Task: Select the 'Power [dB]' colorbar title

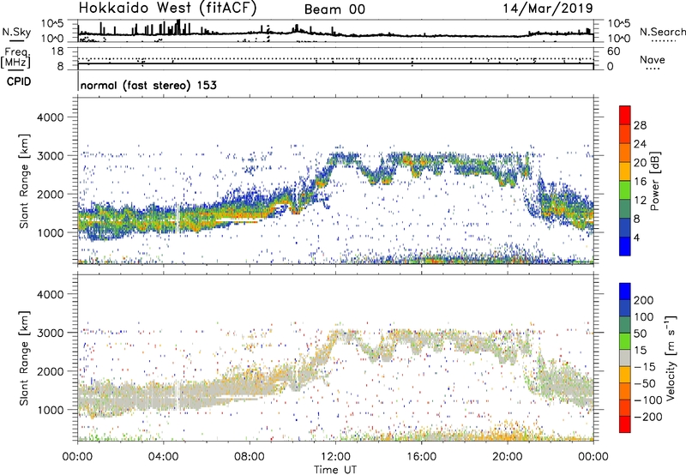Action: tap(655, 181)
